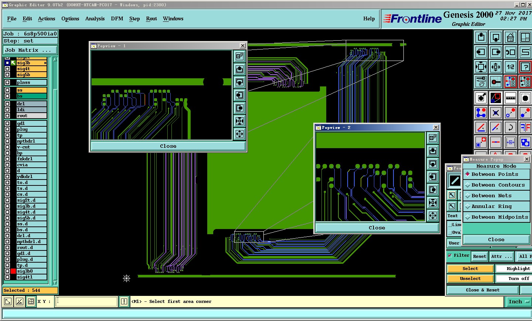Choose Annular Ring measure mode
The image size is (532, 321).
pyautogui.click(x=491, y=206)
